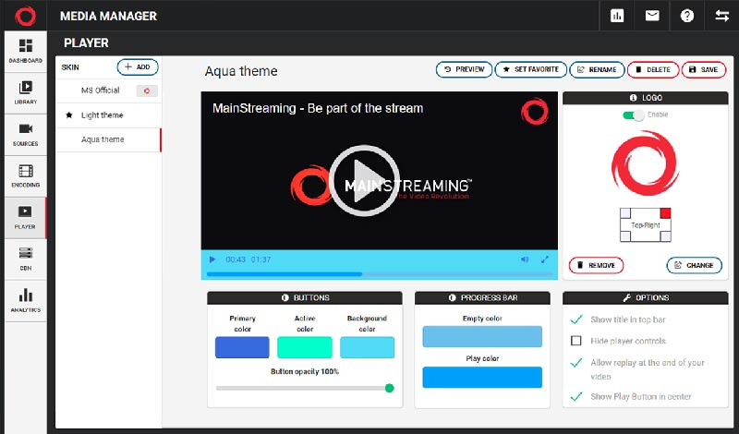Open CDN section in sidebar
739x434 pixels.
[26, 259]
